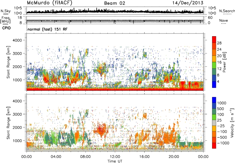The height and width of the screenshot is (163, 235).
Task: Pick the Power colorbar band between 24 and 28
Action: [214, 46]
